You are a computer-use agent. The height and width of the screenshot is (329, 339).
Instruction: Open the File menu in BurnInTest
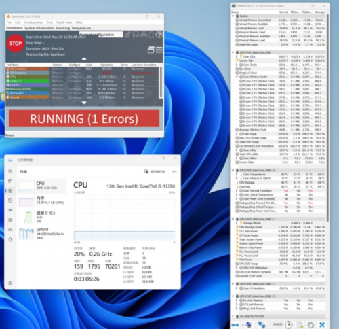click(9, 22)
